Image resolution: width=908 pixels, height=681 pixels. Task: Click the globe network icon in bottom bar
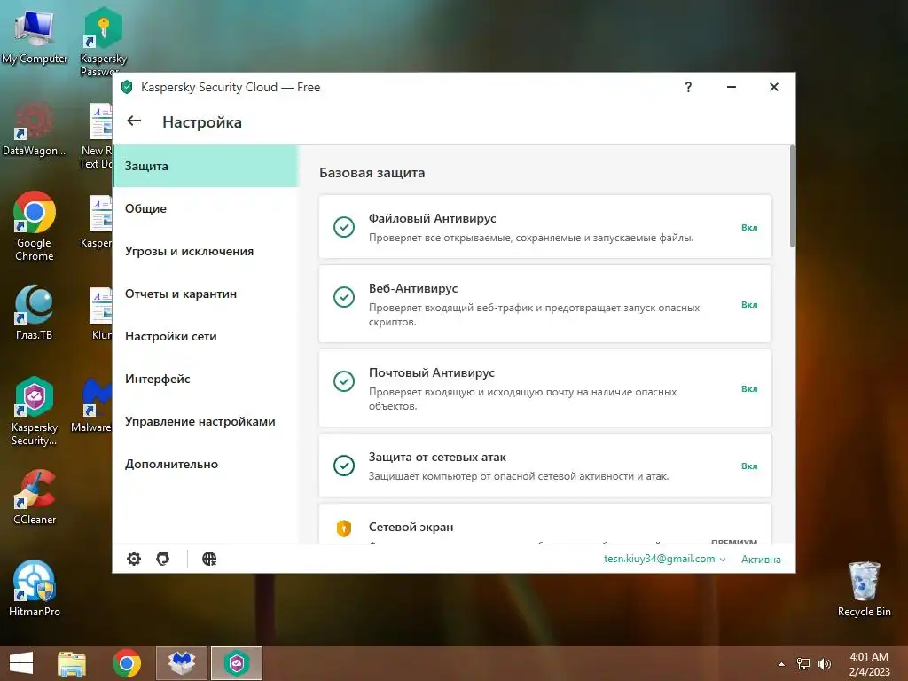(x=209, y=559)
